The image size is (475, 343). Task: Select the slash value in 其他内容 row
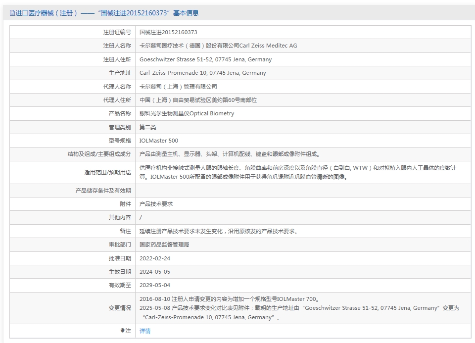coord(141,218)
